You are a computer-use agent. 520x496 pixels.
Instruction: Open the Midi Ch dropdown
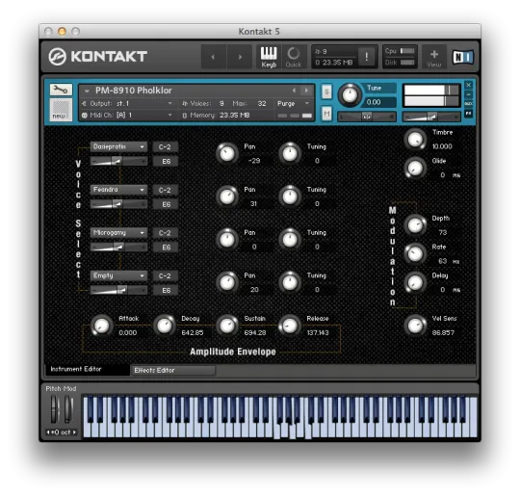tap(128, 116)
